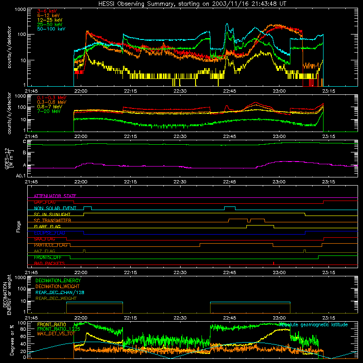This screenshot has height=363, width=363.
Task: Click the 22:15 tick label under Flags panel
Action: coord(130,273)
